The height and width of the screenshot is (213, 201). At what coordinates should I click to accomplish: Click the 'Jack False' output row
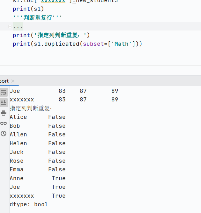[x=38, y=152]
